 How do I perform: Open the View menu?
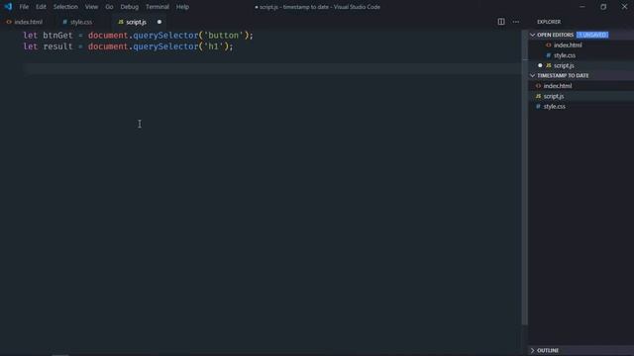tap(91, 7)
